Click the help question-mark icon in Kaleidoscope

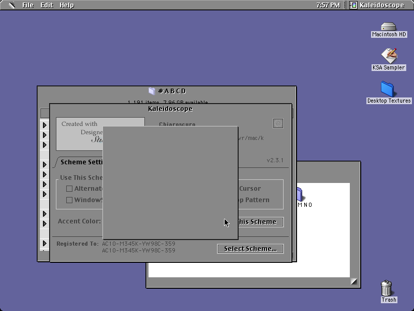pyautogui.click(x=278, y=123)
